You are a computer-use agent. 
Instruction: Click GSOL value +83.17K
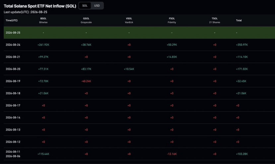point(86,69)
